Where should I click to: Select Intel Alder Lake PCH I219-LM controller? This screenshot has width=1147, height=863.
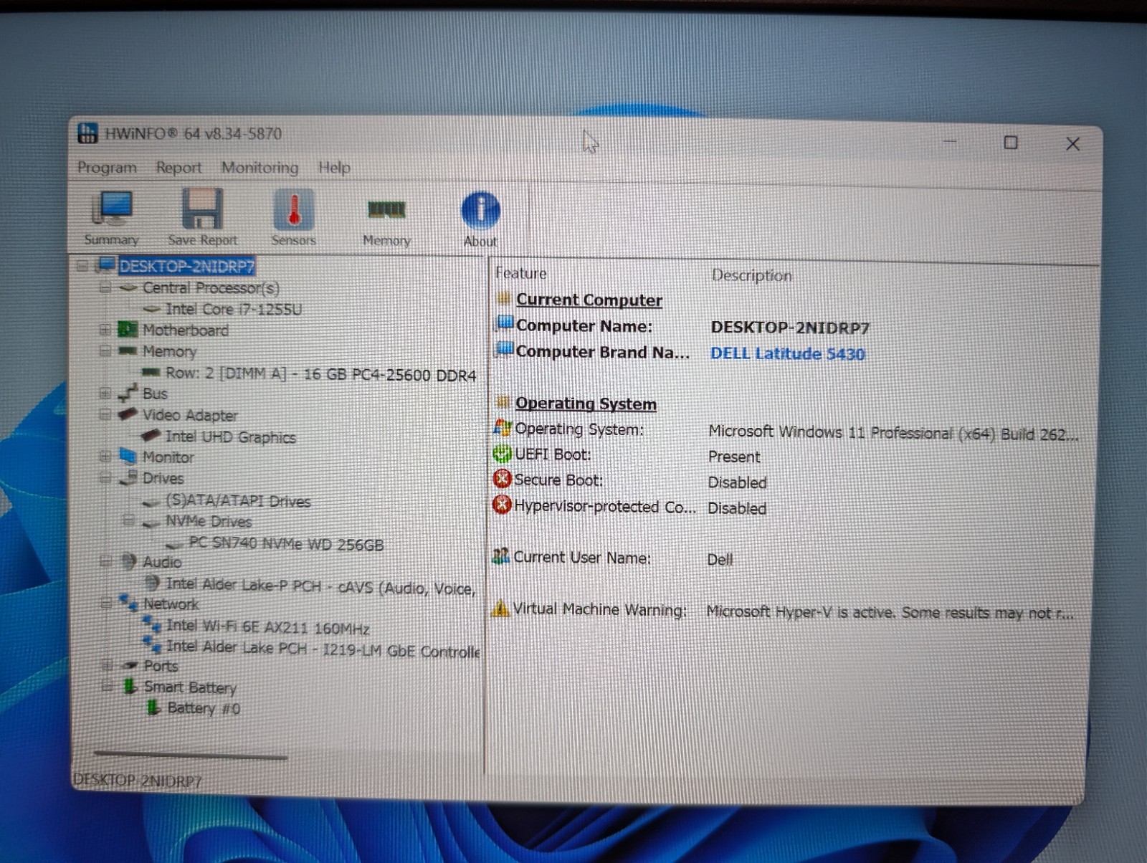(323, 649)
